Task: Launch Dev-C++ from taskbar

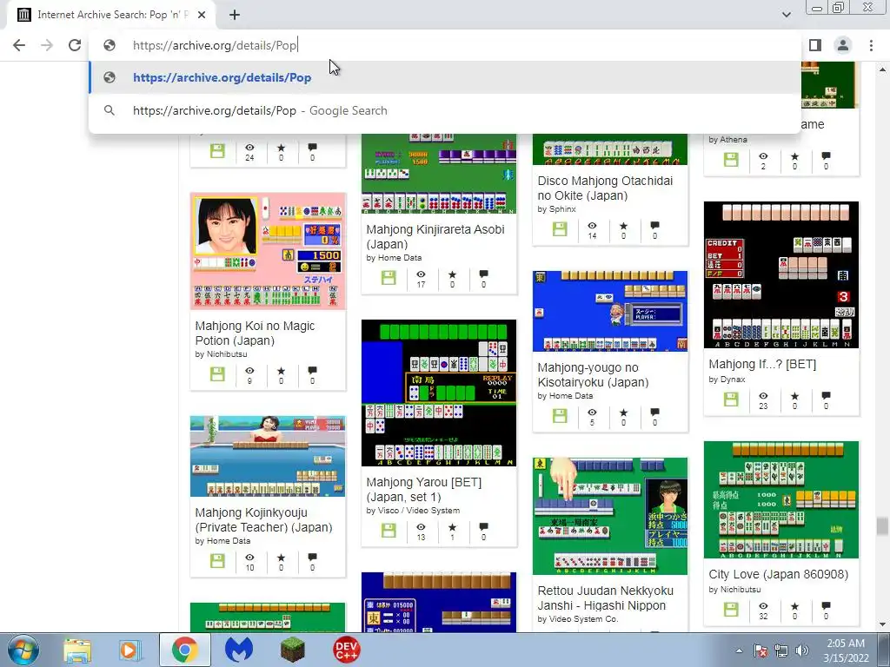Action: 346,650
